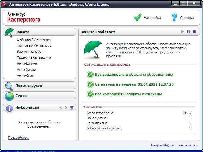The image size is (203, 152).
Task: Click green check icon beside Сигнатуры выпущены
Action: 90,84
